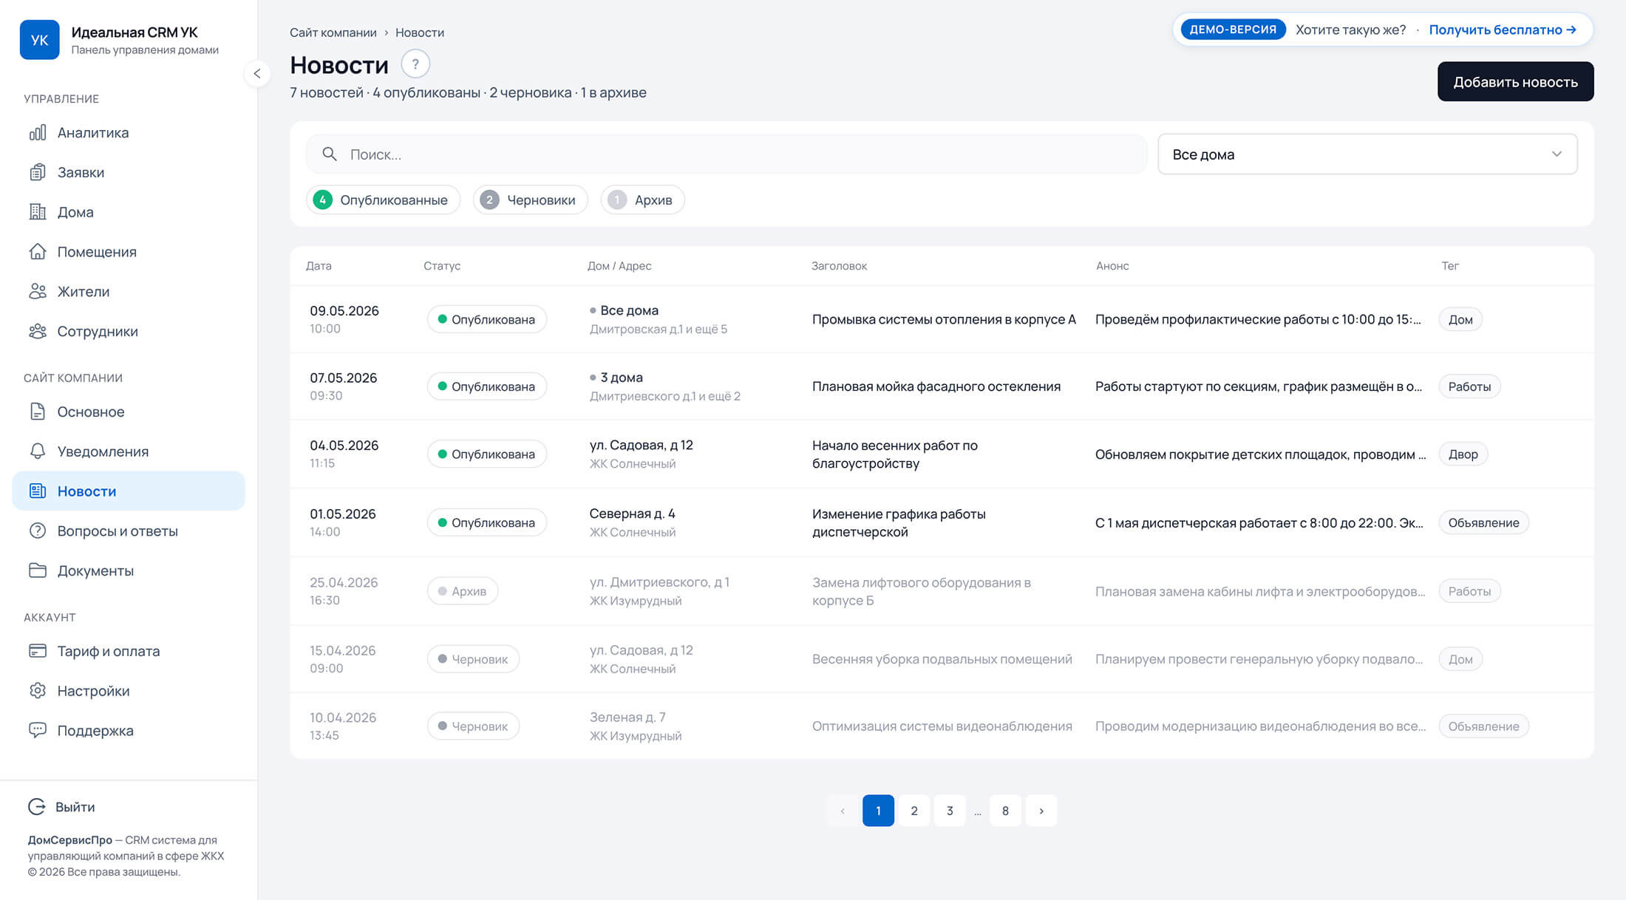Click the Работы tag in 07.05.2026 row
Image resolution: width=1626 pixels, height=900 pixels.
click(x=1469, y=386)
